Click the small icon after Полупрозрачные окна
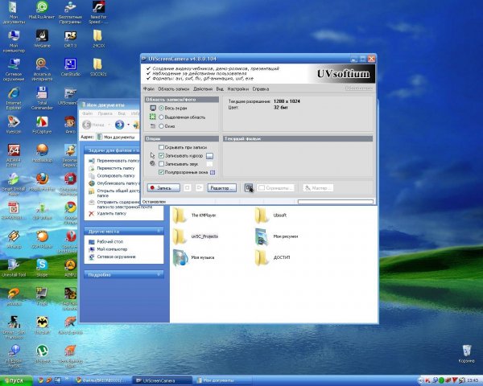Viewport: 483px width, 386px height. (x=213, y=172)
